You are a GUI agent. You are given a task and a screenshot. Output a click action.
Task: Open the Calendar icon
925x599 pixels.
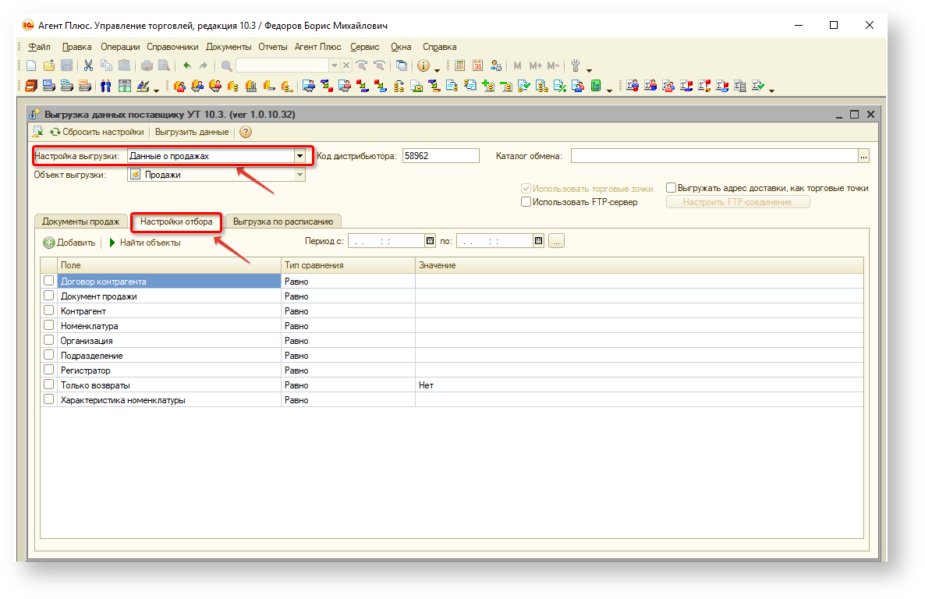coord(478,66)
